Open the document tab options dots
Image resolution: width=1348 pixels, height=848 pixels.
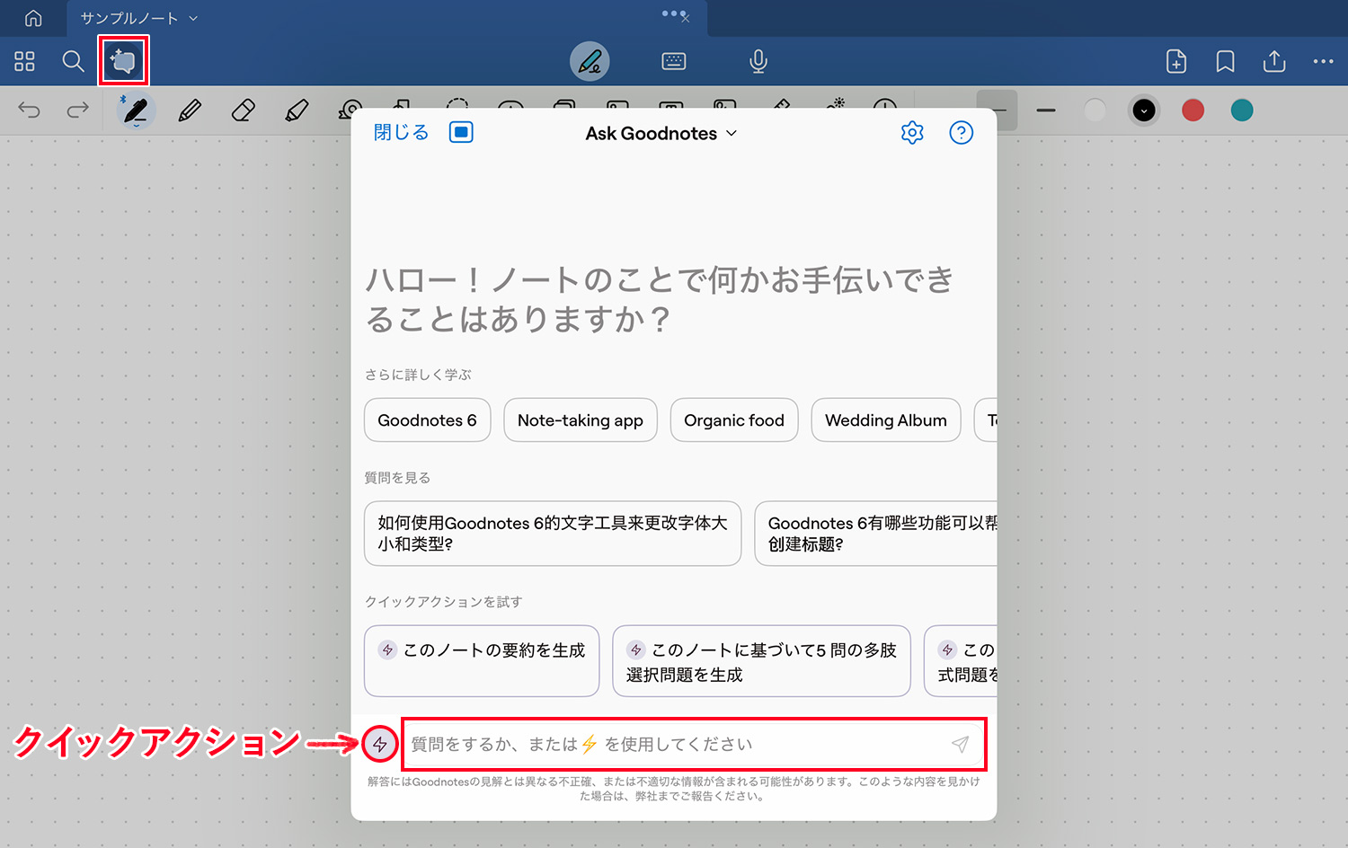pos(675,14)
